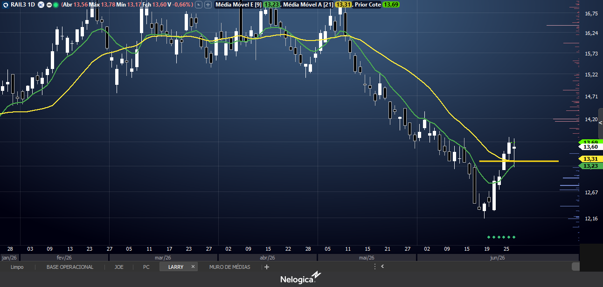Expand the side panel arrow on right edge
The image size is (603, 287).
tap(601, 123)
